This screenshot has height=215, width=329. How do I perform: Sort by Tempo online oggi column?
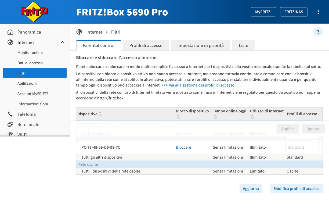(x=215, y=117)
